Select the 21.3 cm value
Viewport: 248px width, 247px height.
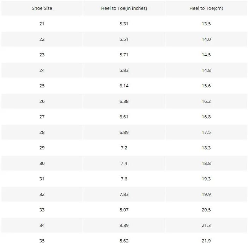click(206, 226)
